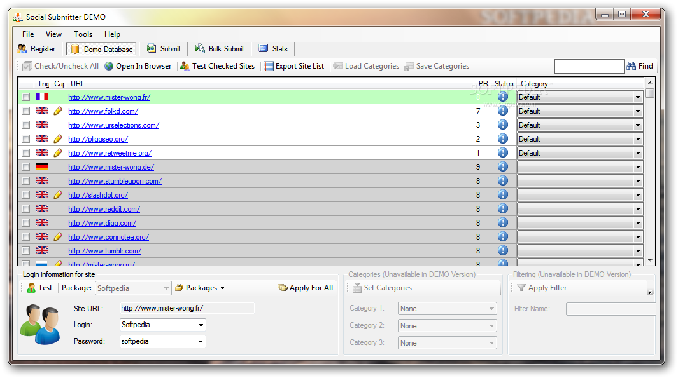Viewport: 678px width, 378px height.
Task: Open Category dropdown for stumbleupon.com row
Action: [x=639, y=181]
